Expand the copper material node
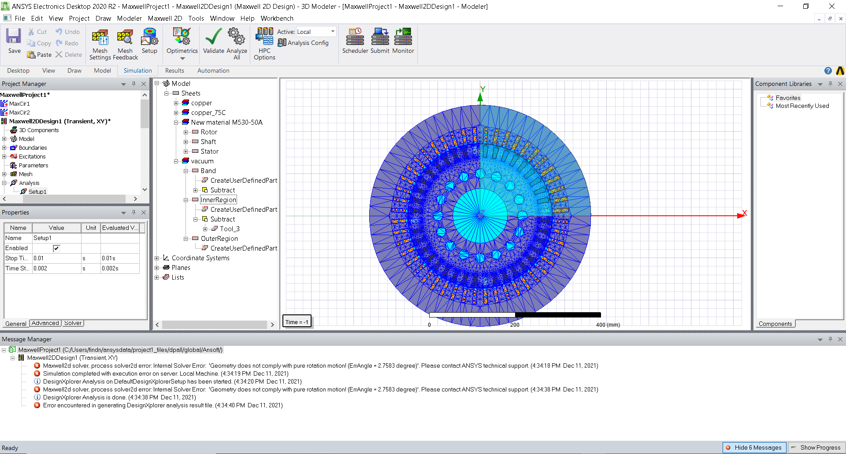Screen dimensions: 846x454 pos(176,103)
